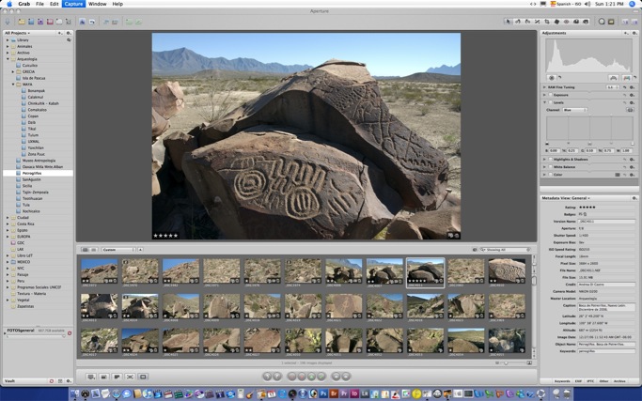Collapse the Arqueologia folder
The width and height of the screenshot is (642, 401).
[x=8, y=59]
